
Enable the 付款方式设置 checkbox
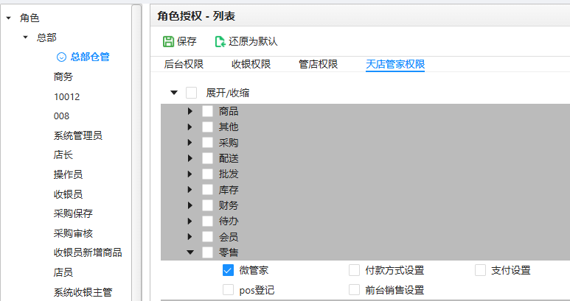[355, 270]
